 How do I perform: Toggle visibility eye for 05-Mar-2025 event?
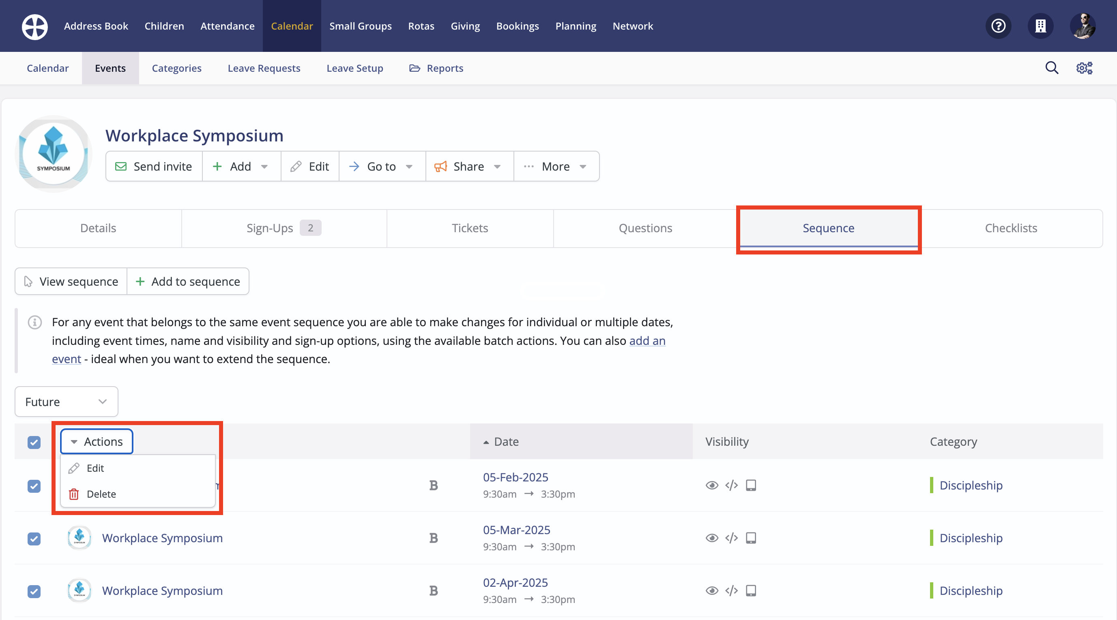[x=711, y=538]
